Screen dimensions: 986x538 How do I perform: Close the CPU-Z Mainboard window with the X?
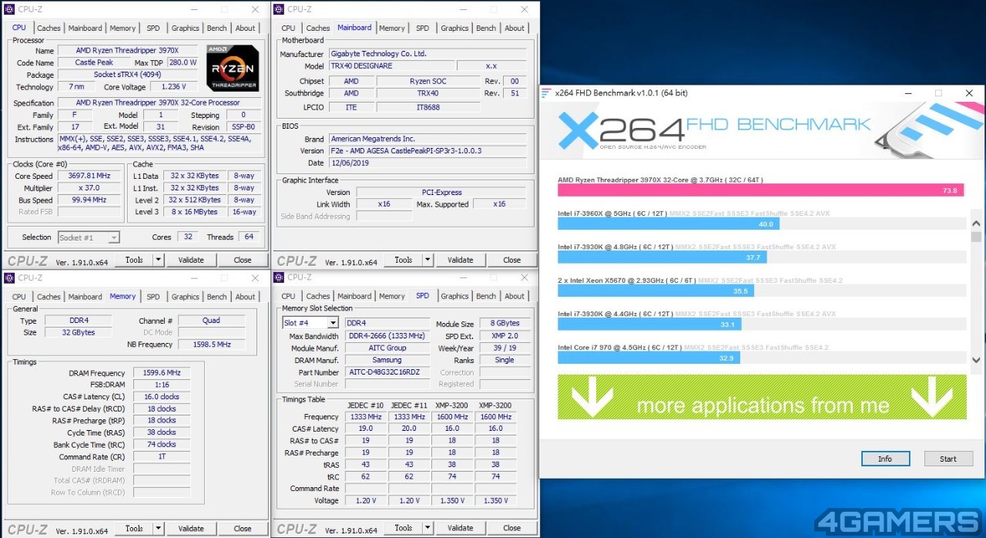click(x=525, y=9)
